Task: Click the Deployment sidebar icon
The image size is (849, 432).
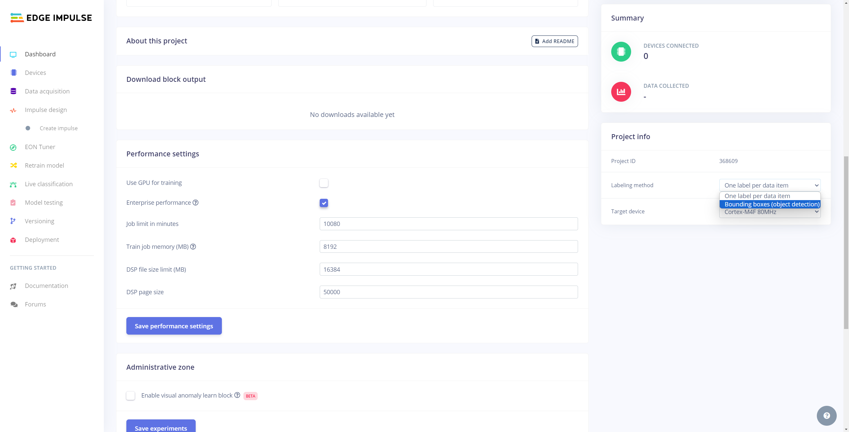Action: pos(14,240)
